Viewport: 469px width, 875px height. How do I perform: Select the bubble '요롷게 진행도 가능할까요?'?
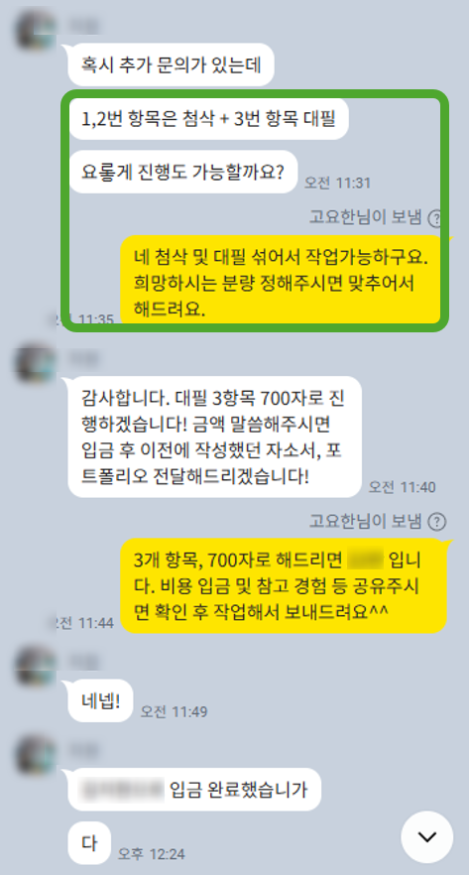click(x=182, y=172)
